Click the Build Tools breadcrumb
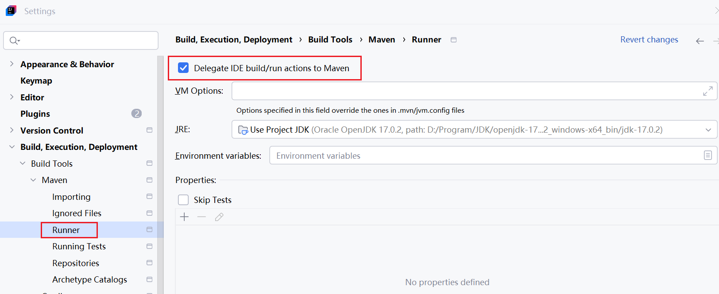 [x=330, y=39]
